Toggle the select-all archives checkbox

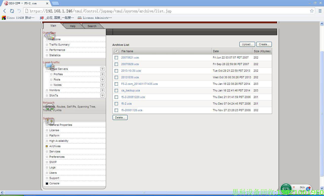(x=116, y=51)
